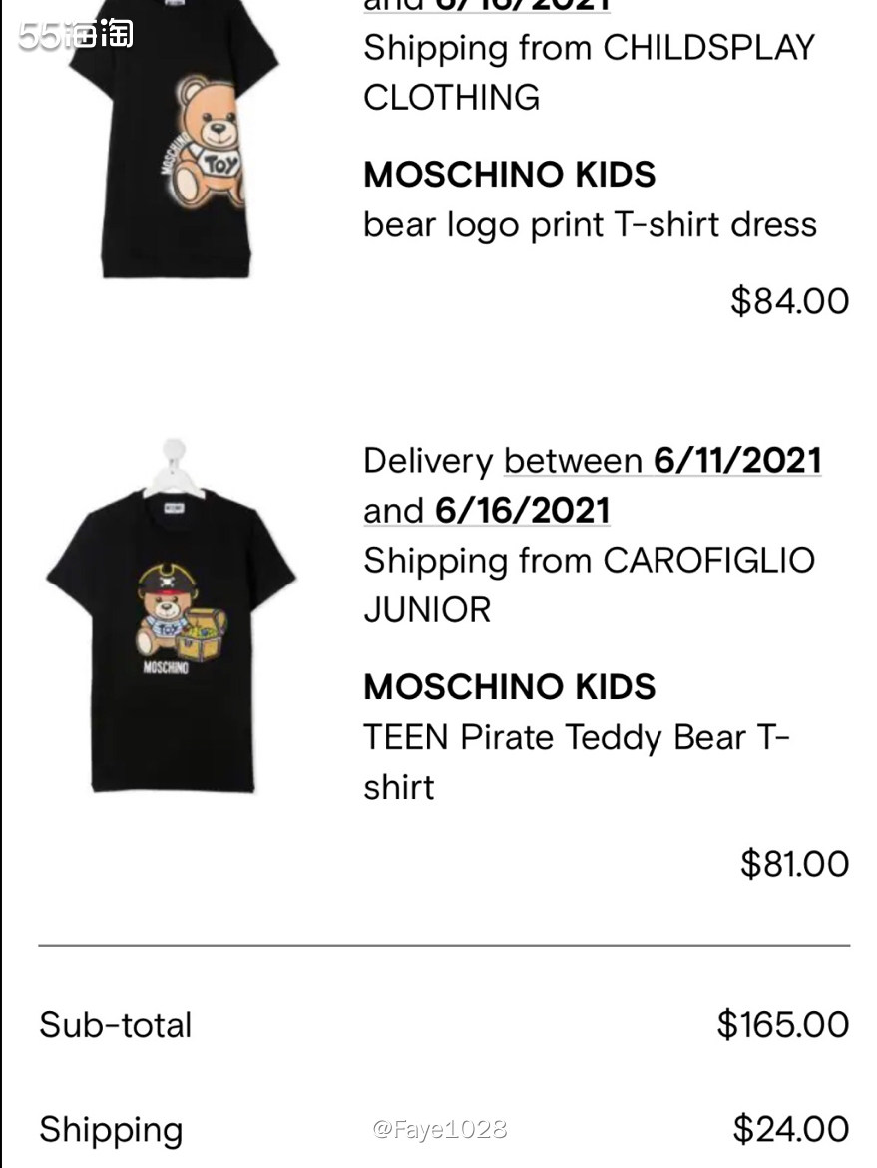Screen dimensions: 877x1168
Task: Click the $165.00 sub-total amount
Action: click(x=781, y=1024)
